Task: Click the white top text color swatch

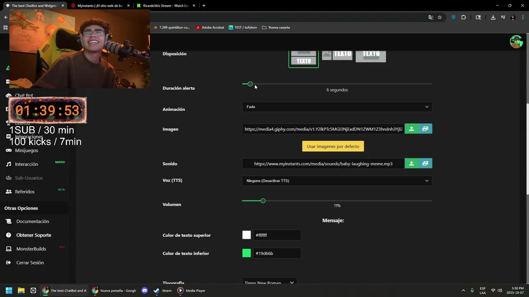Action: click(x=246, y=235)
